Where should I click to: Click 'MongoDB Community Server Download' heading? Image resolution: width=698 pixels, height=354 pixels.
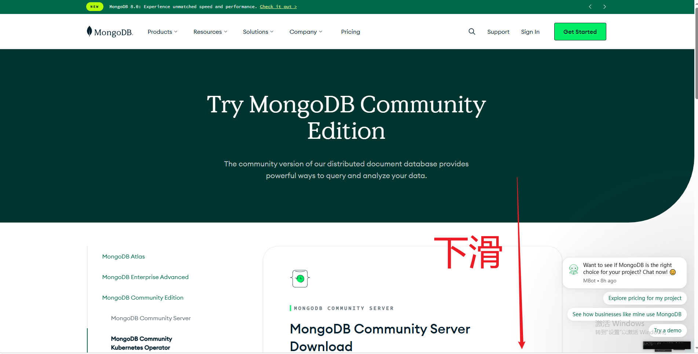point(380,337)
